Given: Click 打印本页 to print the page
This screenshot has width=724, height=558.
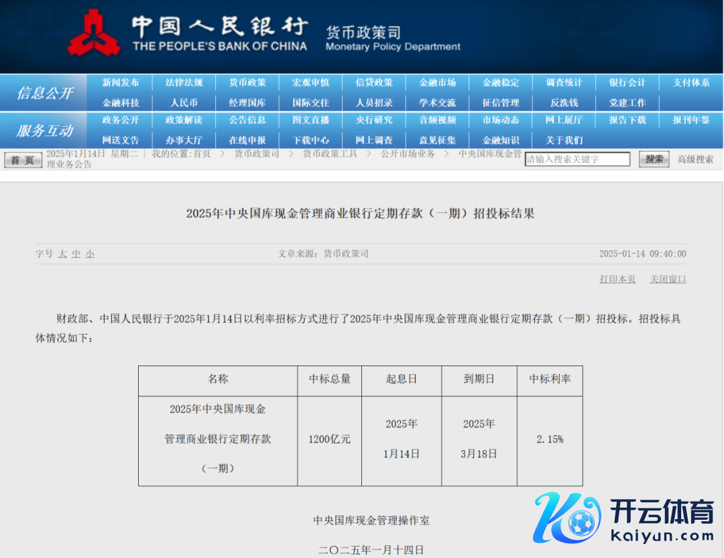Looking at the screenshot, I should pyautogui.click(x=617, y=279).
